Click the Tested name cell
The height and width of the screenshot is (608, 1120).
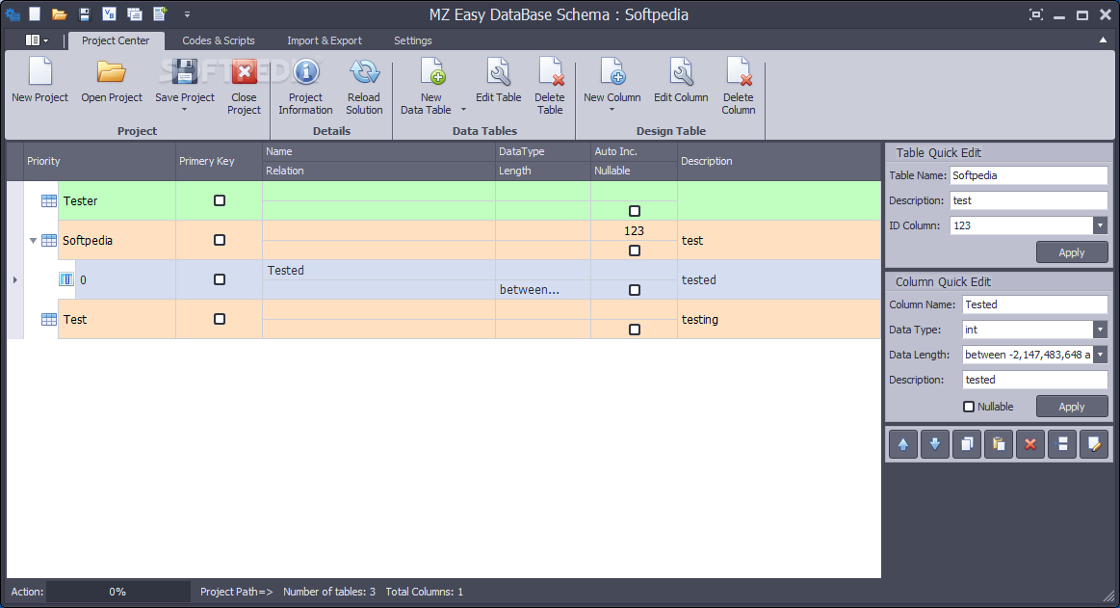(378, 270)
